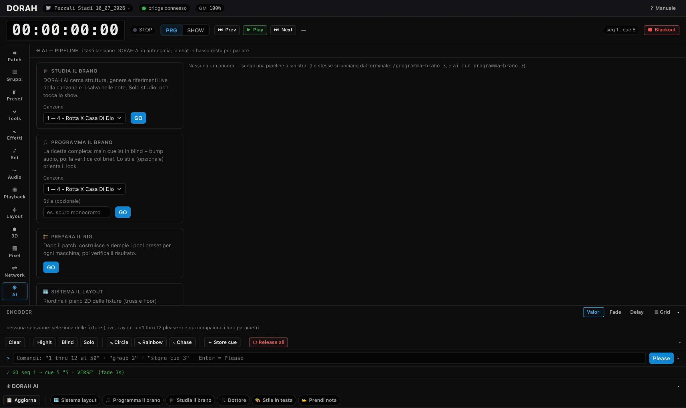Screen dimensions: 686x408
Task: Open the Layout sidebar panel
Action: (15, 213)
